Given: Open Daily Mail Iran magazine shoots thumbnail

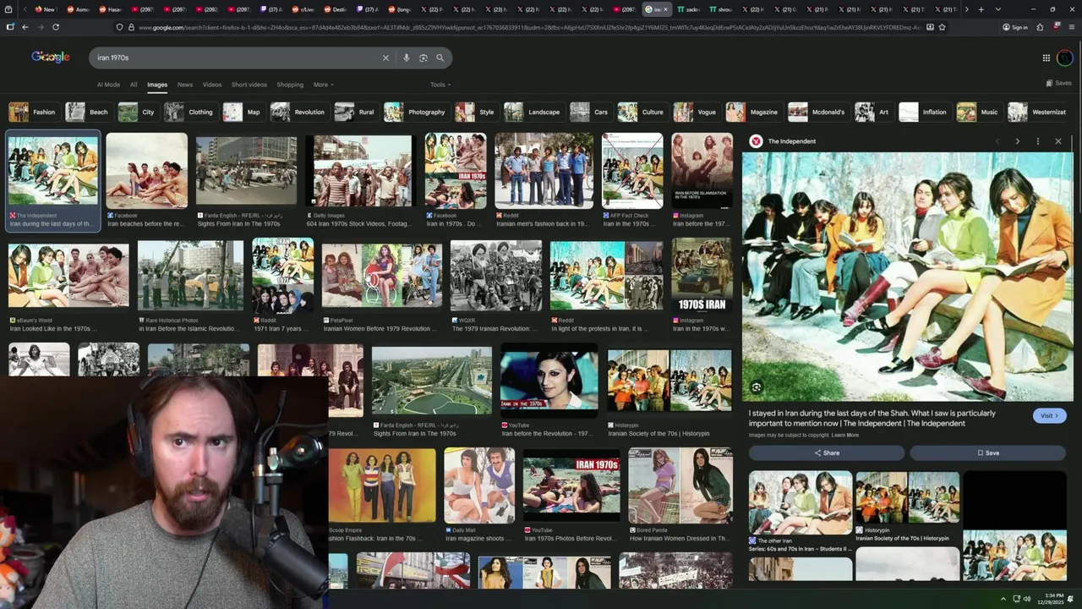Looking at the screenshot, I should coord(479,486).
